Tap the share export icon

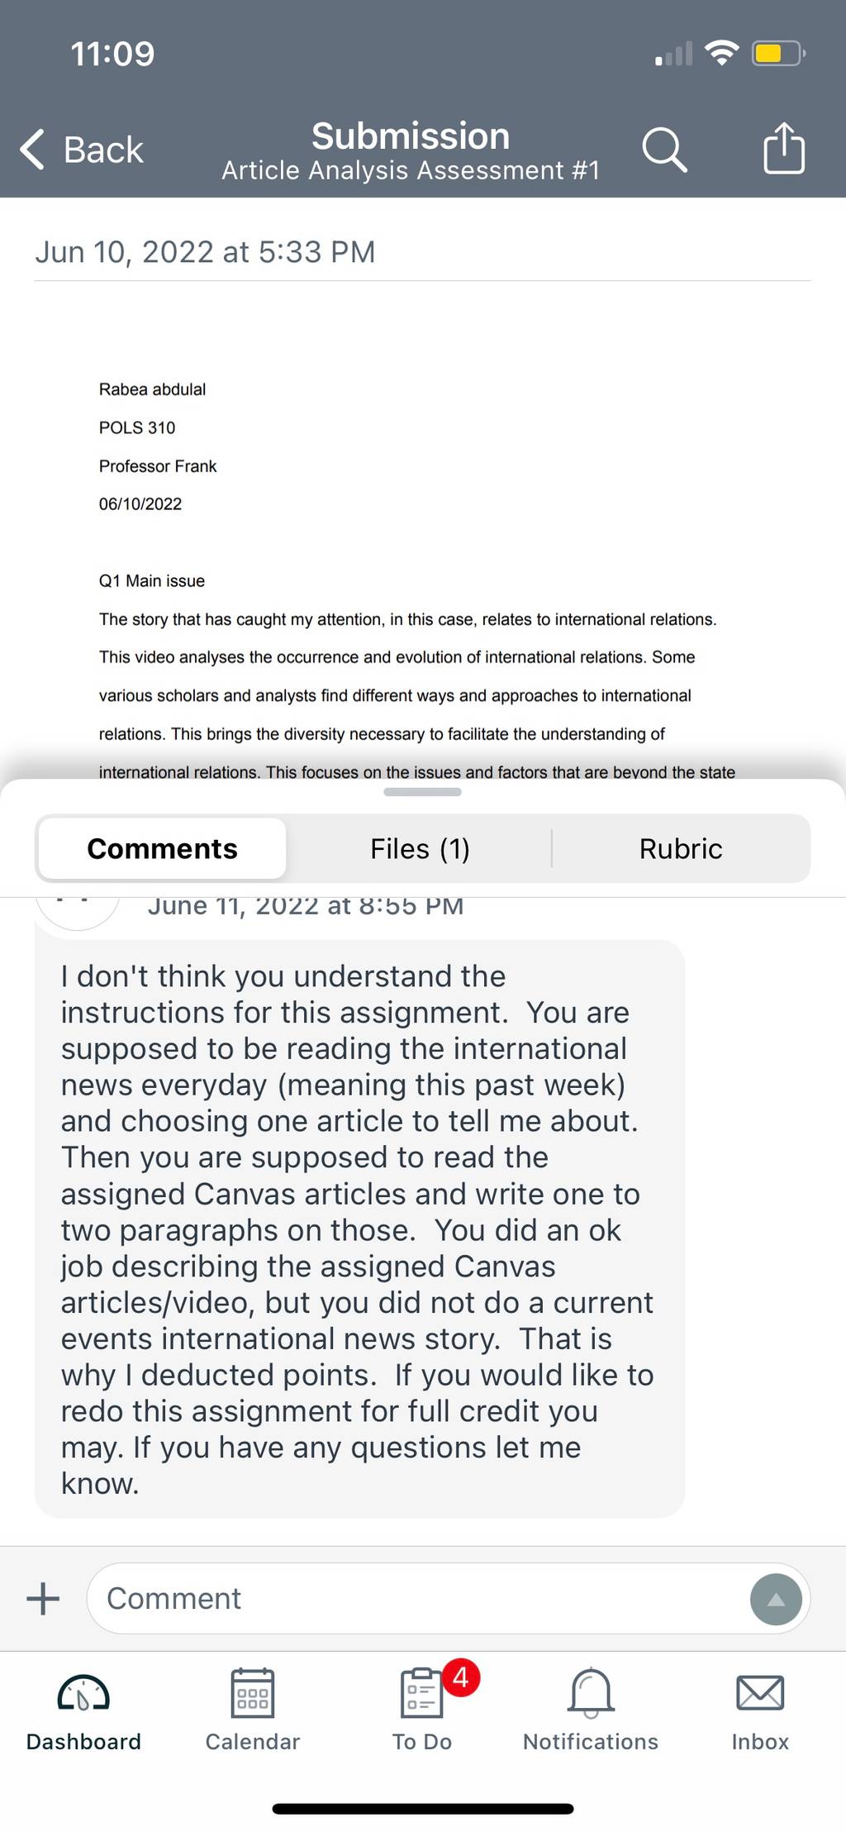pyautogui.click(x=784, y=148)
